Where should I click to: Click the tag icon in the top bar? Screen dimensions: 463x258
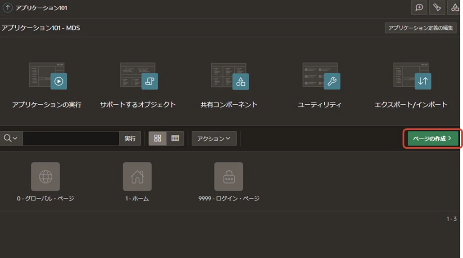pyautogui.click(x=437, y=8)
